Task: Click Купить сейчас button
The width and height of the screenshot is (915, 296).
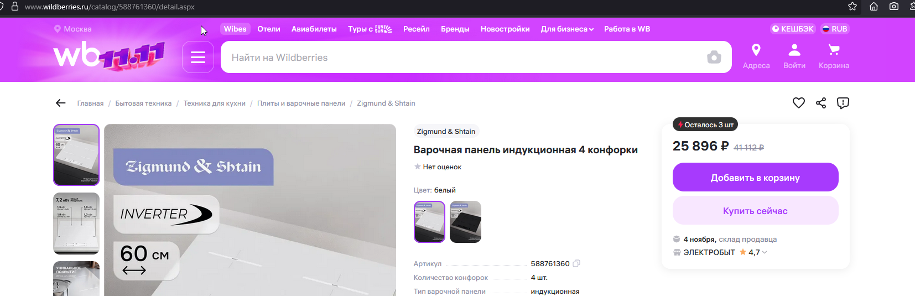Action: (756, 210)
